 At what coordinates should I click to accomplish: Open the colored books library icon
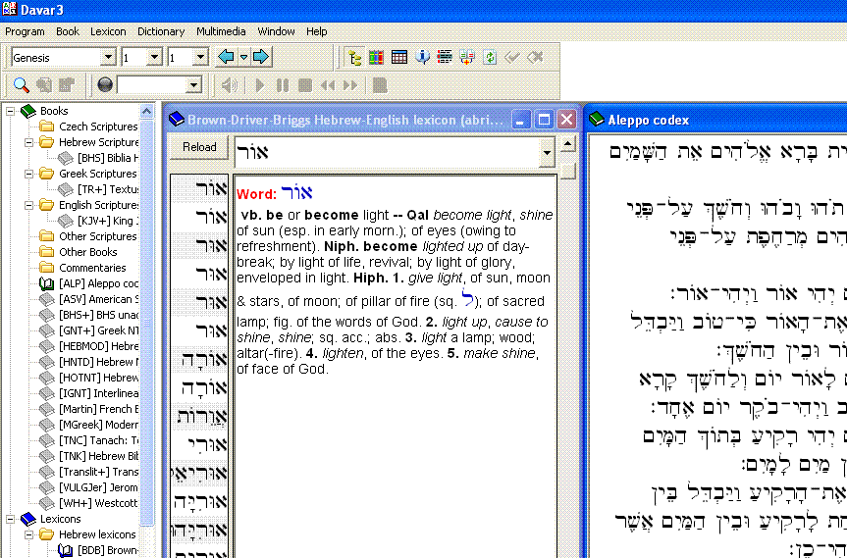pos(376,57)
